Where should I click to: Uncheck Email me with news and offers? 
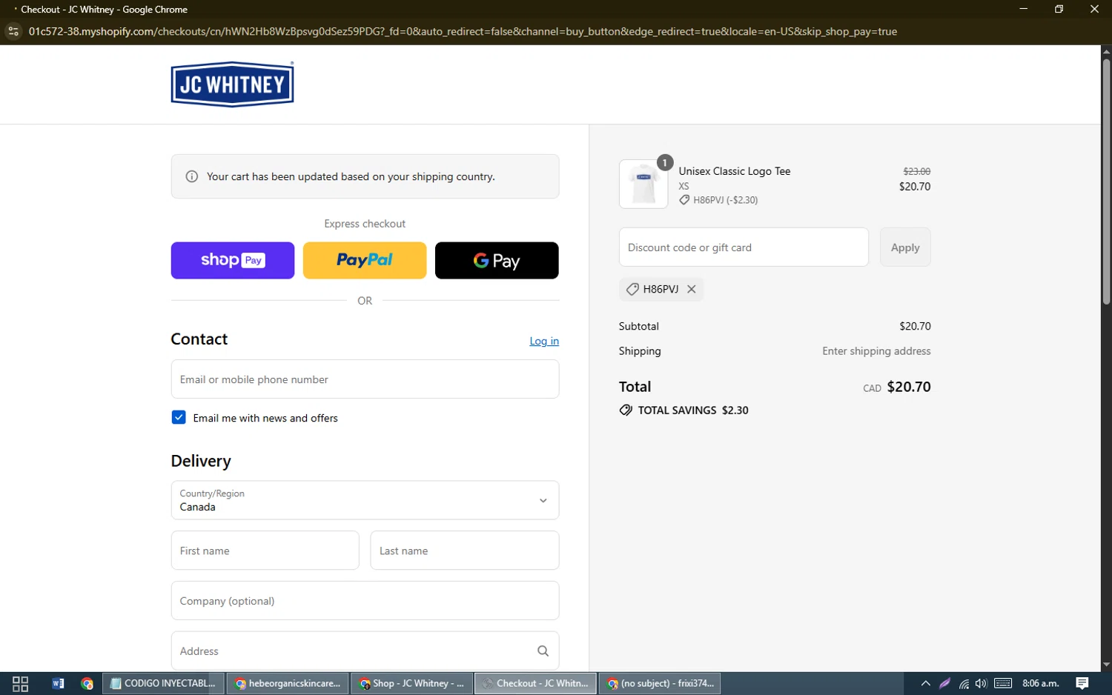tap(179, 417)
